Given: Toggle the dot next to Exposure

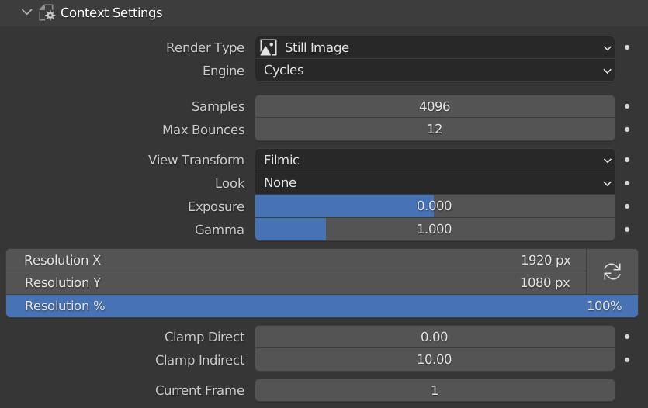Looking at the screenshot, I should 627,206.
